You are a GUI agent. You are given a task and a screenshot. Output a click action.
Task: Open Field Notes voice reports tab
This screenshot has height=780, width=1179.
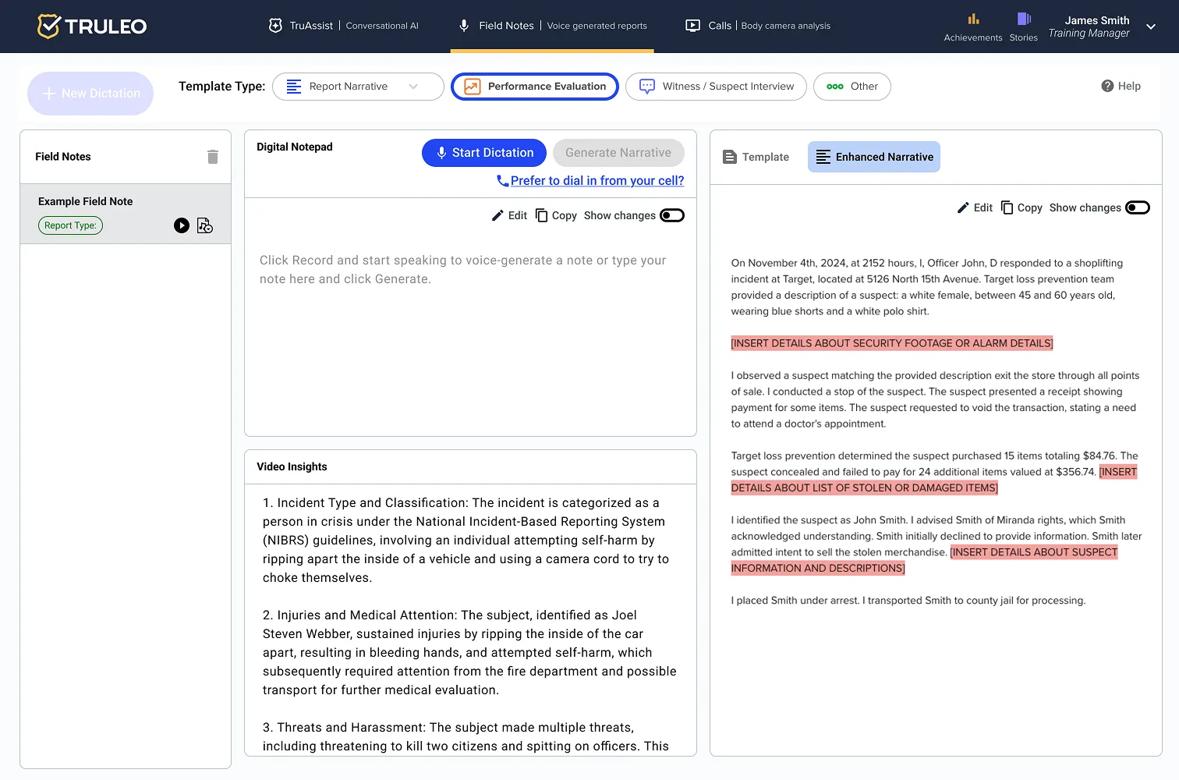pyautogui.click(x=552, y=26)
